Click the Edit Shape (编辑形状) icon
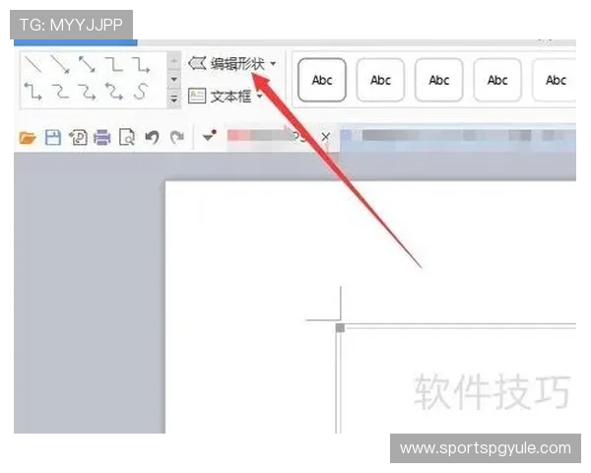The width and height of the screenshot is (591, 473). tap(197, 63)
